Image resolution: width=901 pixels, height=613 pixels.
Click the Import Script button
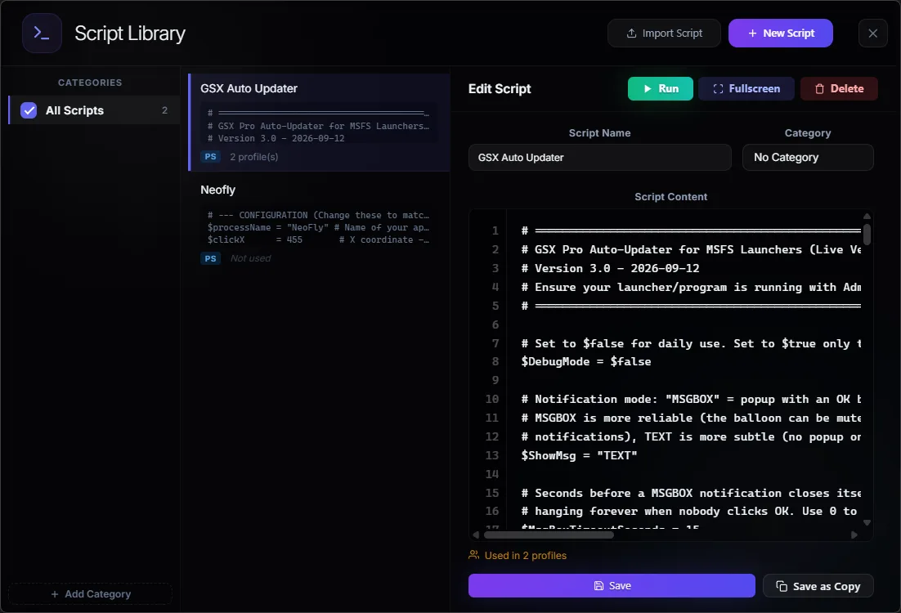tap(664, 34)
